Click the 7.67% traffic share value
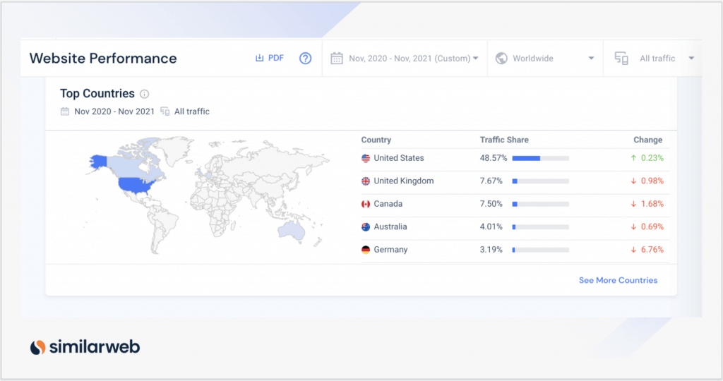The image size is (723, 381). (491, 181)
